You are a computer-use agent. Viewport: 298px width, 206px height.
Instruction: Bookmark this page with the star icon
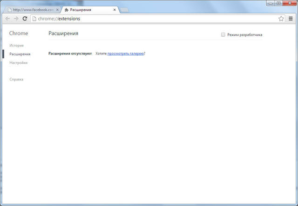tap(281, 19)
